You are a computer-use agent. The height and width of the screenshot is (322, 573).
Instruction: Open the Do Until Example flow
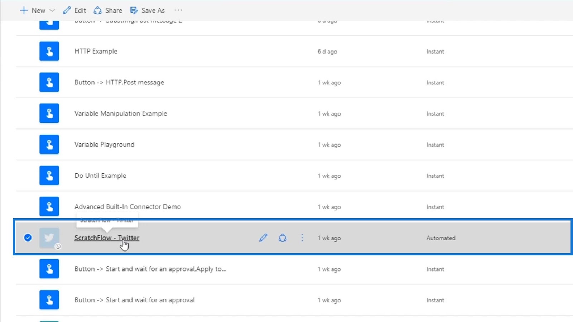100,176
